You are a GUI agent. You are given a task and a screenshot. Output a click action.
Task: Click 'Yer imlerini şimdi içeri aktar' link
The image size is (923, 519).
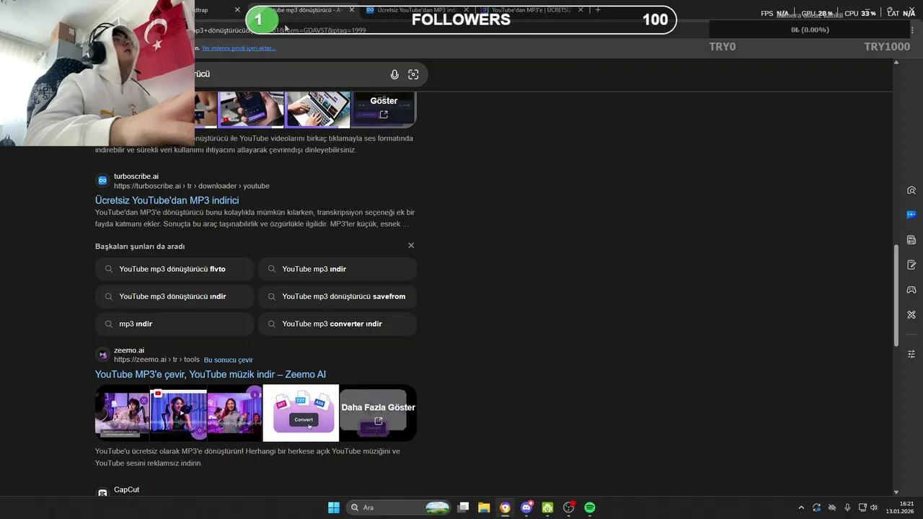tap(239, 48)
